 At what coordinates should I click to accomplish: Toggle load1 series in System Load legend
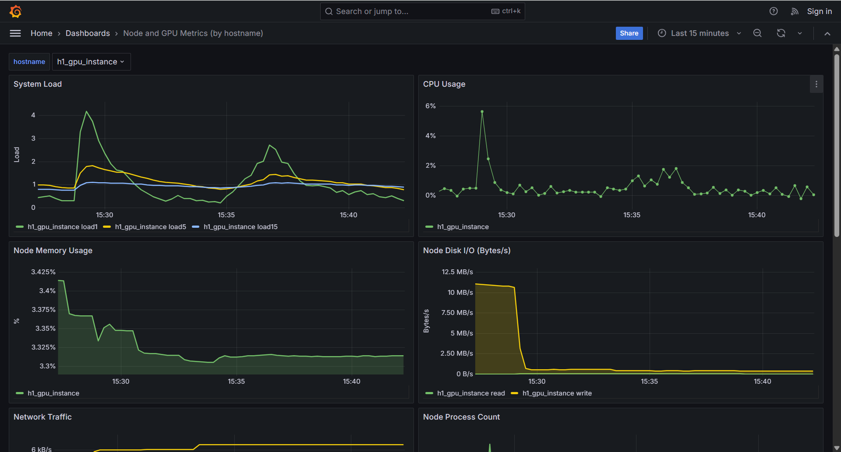pyautogui.click(x=62, y=227)
